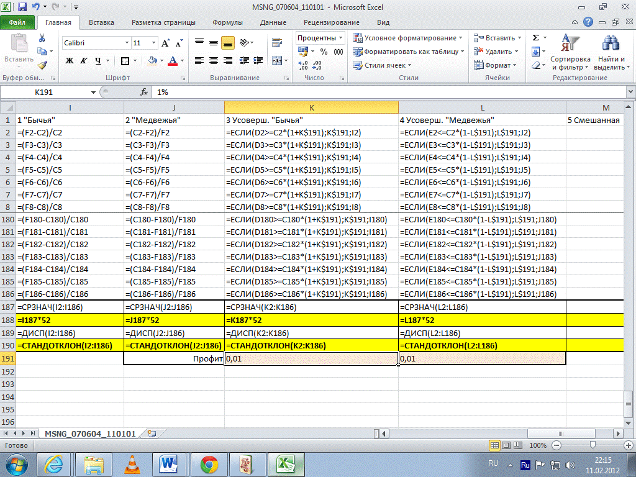Screen dimensions: 636x477
Task: Click the insert new sheet icon
Action: (152, 434)
